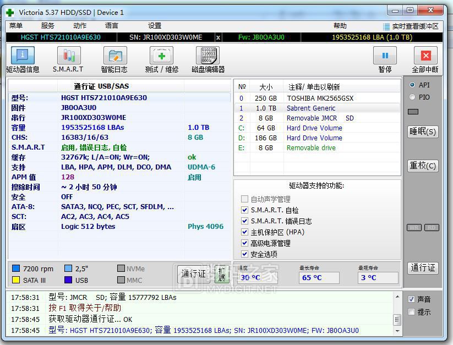Click the 睡眠(S) sleep button
Image resolution: width=453 pixels, height=345 pixels.
point(423,132)
